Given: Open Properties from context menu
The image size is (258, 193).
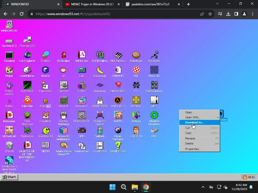Looking at the screenshot, I should pyautogui.click(x=200, y=149).
